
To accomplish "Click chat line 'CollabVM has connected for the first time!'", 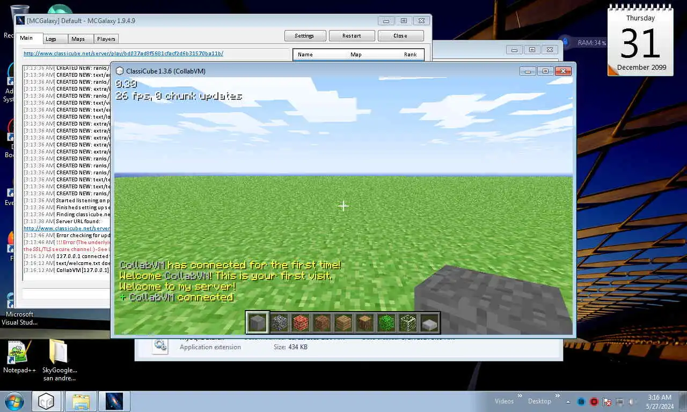I will 230,265.
